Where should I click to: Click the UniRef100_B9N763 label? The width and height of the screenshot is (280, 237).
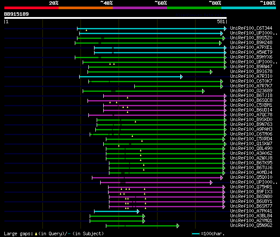pos(251,125)
